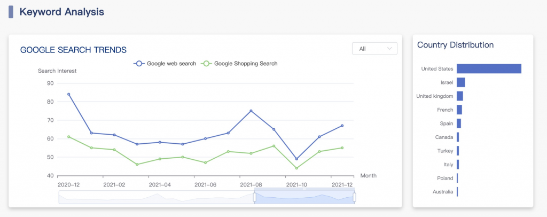The width and height of the screenshot is (547, 217).
Task: Click shopping search point at 2020-12
Action: [68, 137]
